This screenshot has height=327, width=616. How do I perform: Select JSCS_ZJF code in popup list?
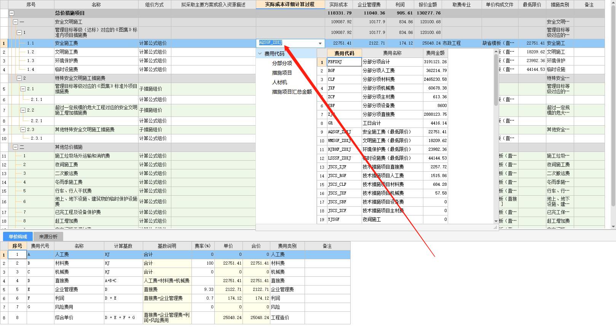coord(344,167)
